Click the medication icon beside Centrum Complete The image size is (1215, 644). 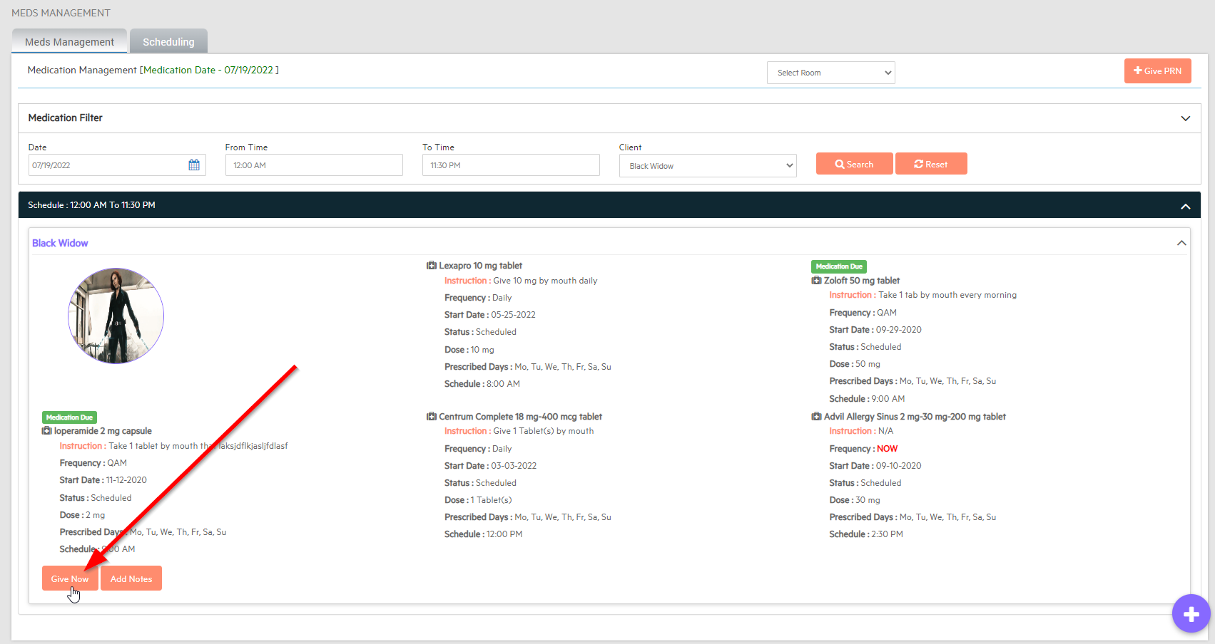coord(432,417)
